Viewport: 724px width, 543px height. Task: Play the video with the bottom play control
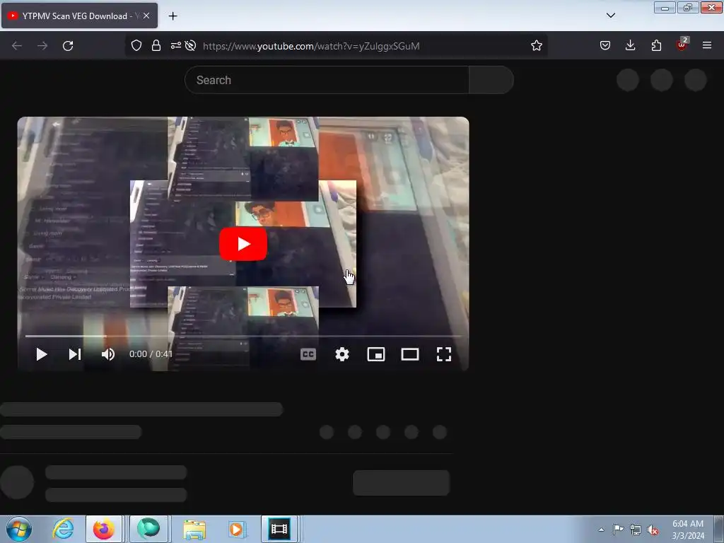(x=42, y=354)
